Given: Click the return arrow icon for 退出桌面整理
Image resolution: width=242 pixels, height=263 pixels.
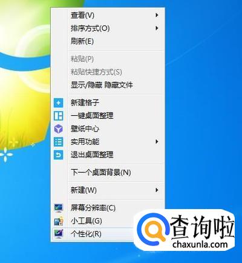Looking at the screenshot, I should tap(58, 155).
